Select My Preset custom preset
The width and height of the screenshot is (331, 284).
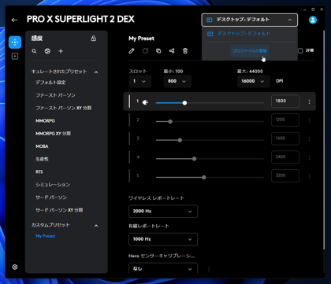click(x=45, y=236)
